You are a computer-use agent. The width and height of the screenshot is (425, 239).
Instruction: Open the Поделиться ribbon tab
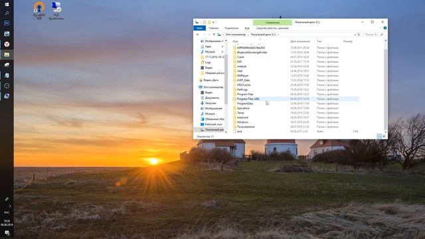[x=231, y=28]
